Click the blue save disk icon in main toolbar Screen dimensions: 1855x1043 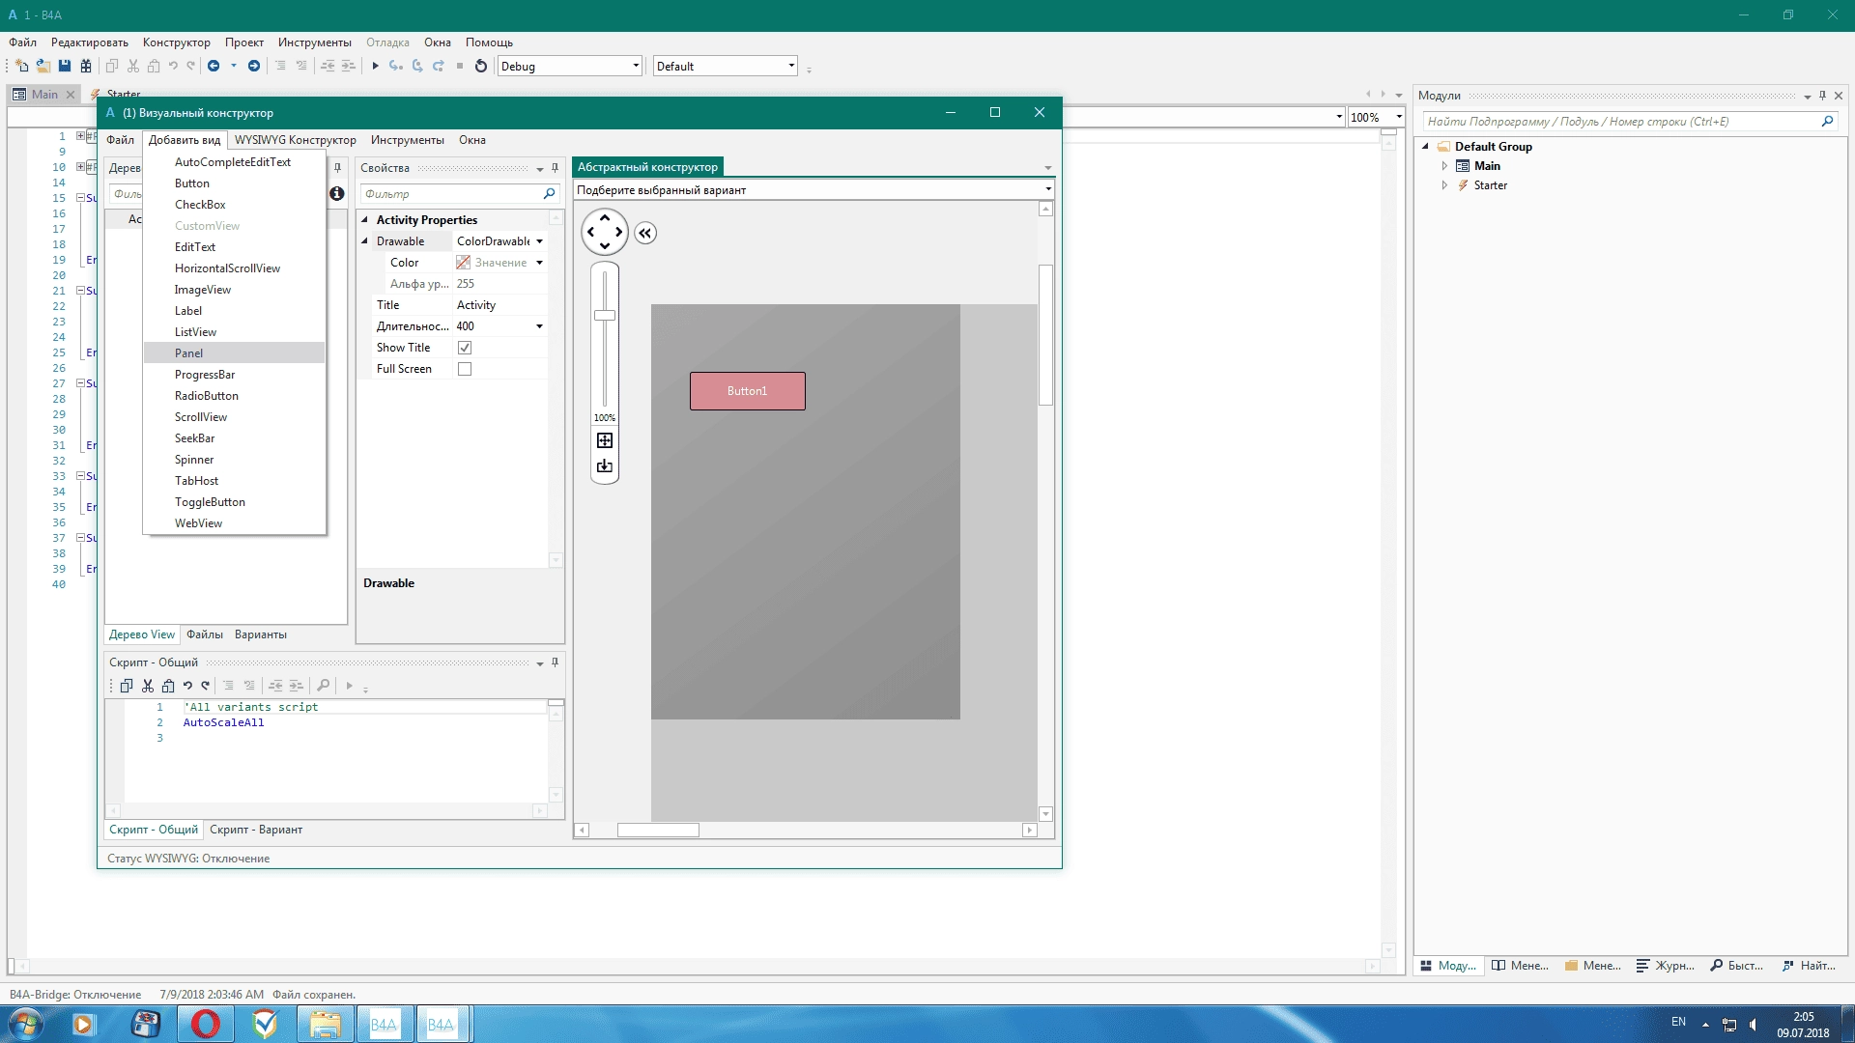coord(65,66)
